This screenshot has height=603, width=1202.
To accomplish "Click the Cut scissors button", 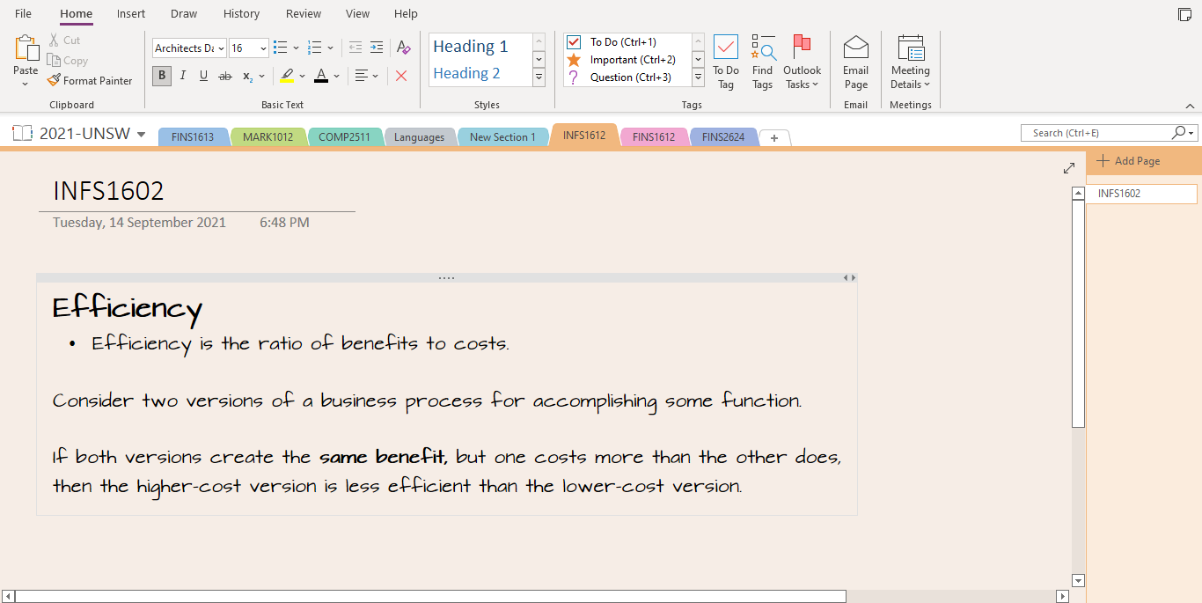I will tap(63, 40).
